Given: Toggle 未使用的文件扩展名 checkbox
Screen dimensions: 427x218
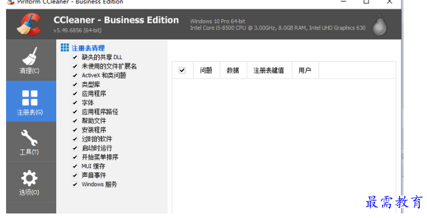Looking at the screenshot, I should [x=75, y=66].
